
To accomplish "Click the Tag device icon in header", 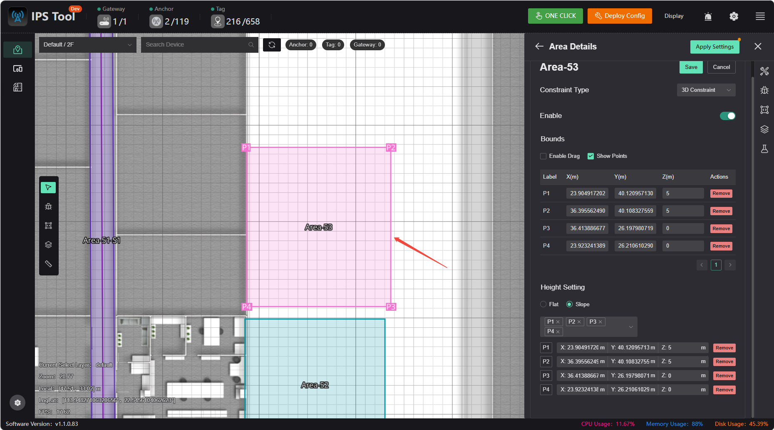I will (x=218, y=21).
